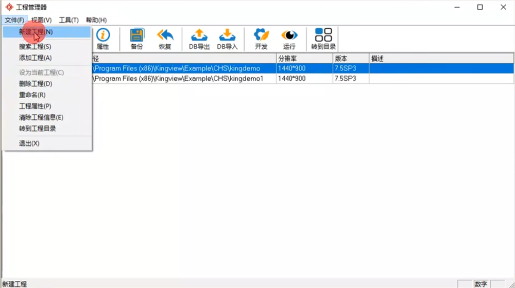Open the 帮助(H) menu
Screen dimensions: 515x288
[x=96, y=20]
